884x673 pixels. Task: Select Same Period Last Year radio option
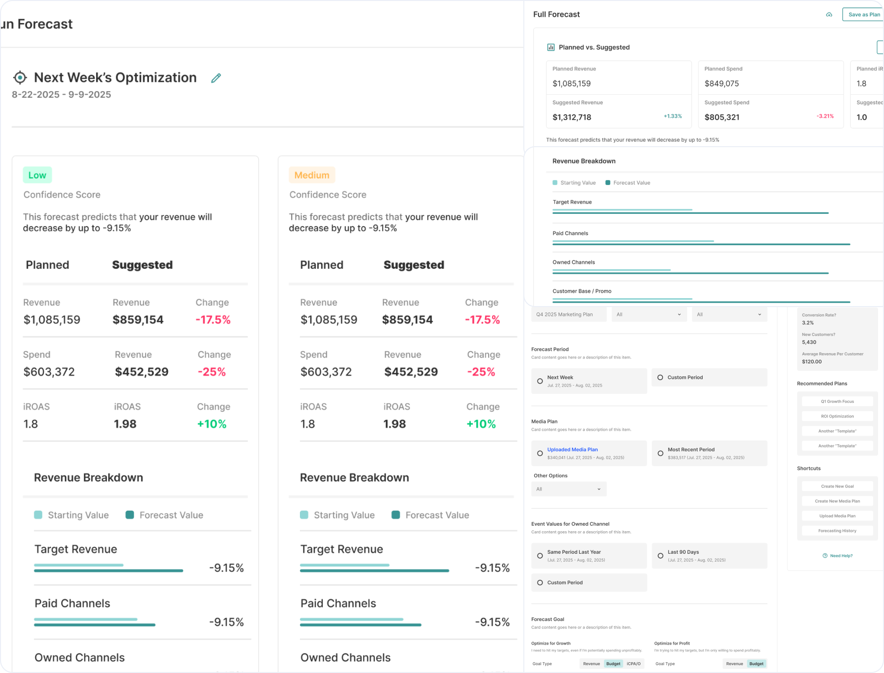point(540,556)
